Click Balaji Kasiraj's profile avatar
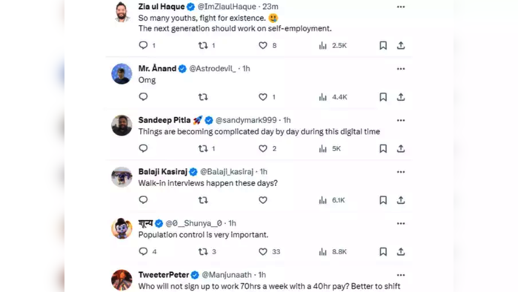The width and height of the screenshot is (518, 292). coord(122,177)
